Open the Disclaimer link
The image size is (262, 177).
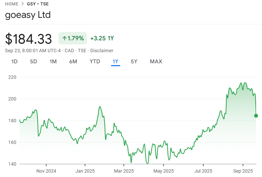[x=102, y=51]
